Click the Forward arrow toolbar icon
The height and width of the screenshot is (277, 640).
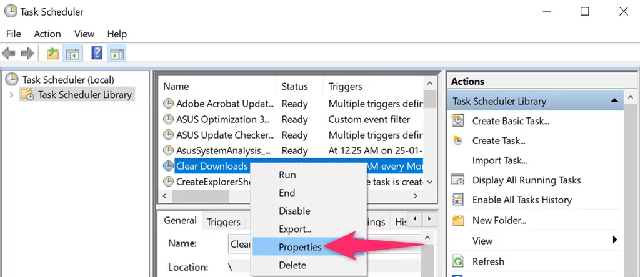point(27,54)
